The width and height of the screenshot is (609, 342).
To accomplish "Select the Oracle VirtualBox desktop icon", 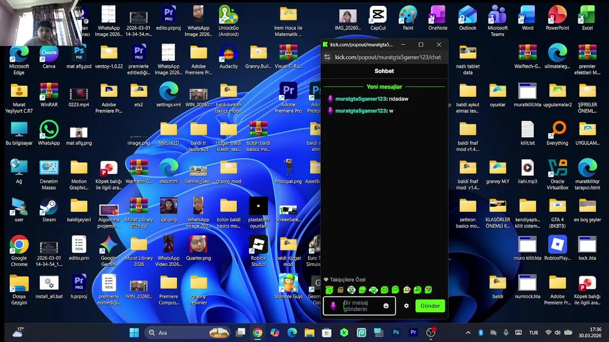I will [x=558, y=175].
